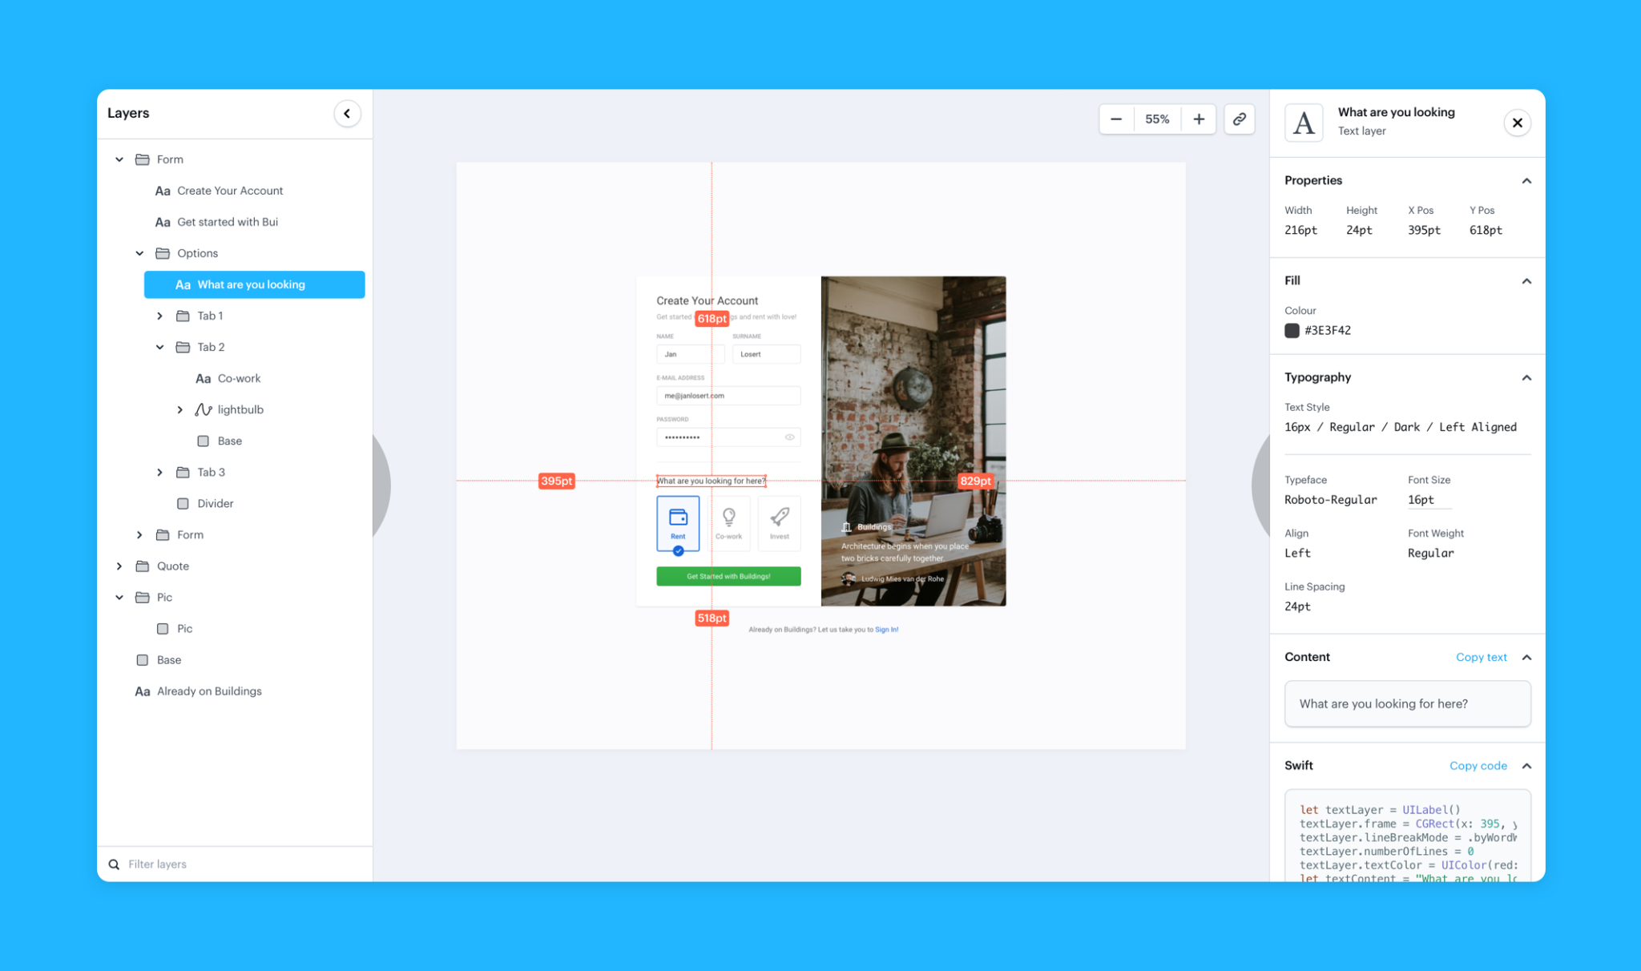Click the Tab 2 folder icon
This screenshot has width=1641, height=971.
coord(183,347)
